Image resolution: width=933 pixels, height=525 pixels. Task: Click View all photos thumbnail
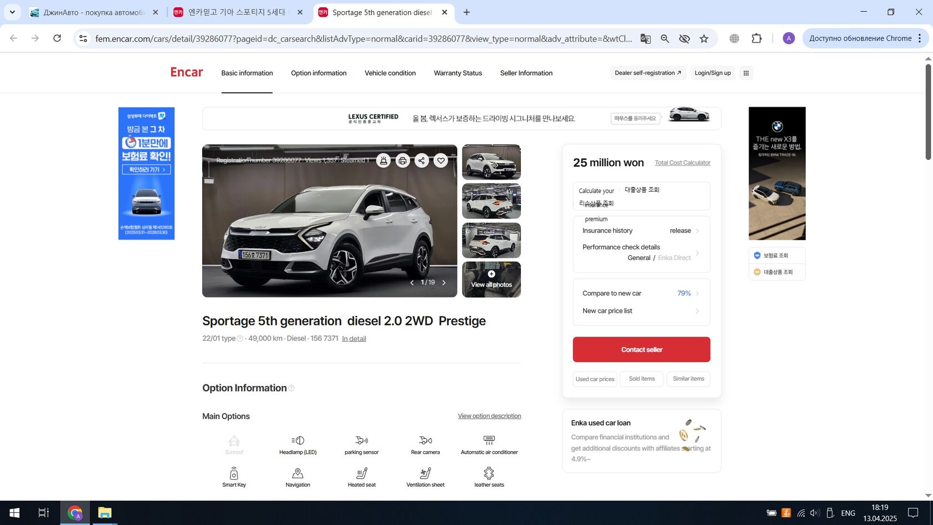pos(491,279)
